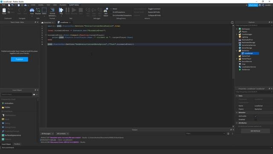The image size is (273, 154).
Task: Collapse the Behavior properties section
Action: [x=237, y=113]
